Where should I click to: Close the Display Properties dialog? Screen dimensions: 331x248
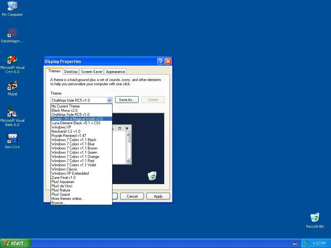[168, 61]
